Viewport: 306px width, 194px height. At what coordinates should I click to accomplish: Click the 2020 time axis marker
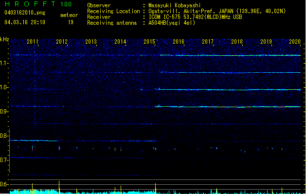[x=295, y=42]
